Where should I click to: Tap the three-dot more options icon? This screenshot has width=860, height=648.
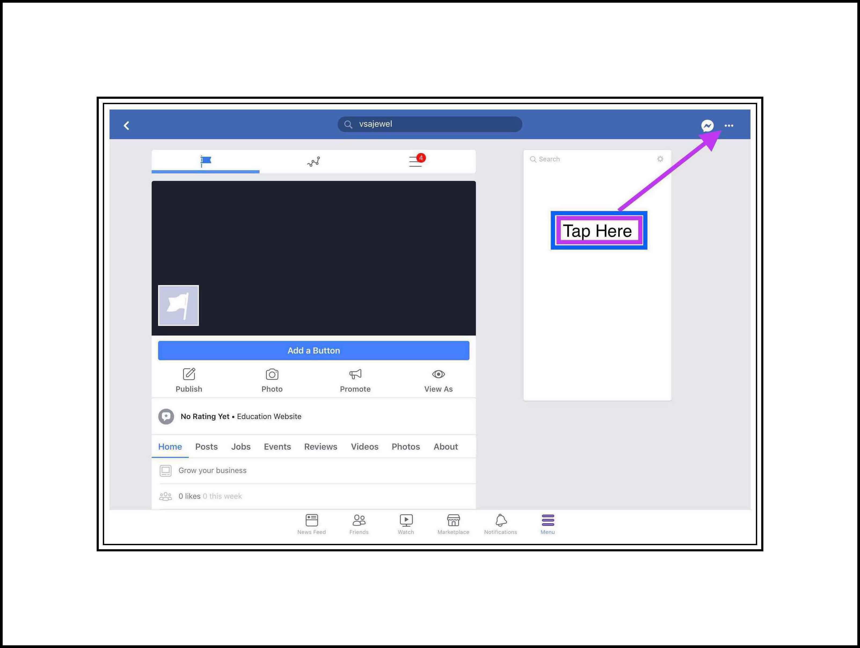[728, 126]
